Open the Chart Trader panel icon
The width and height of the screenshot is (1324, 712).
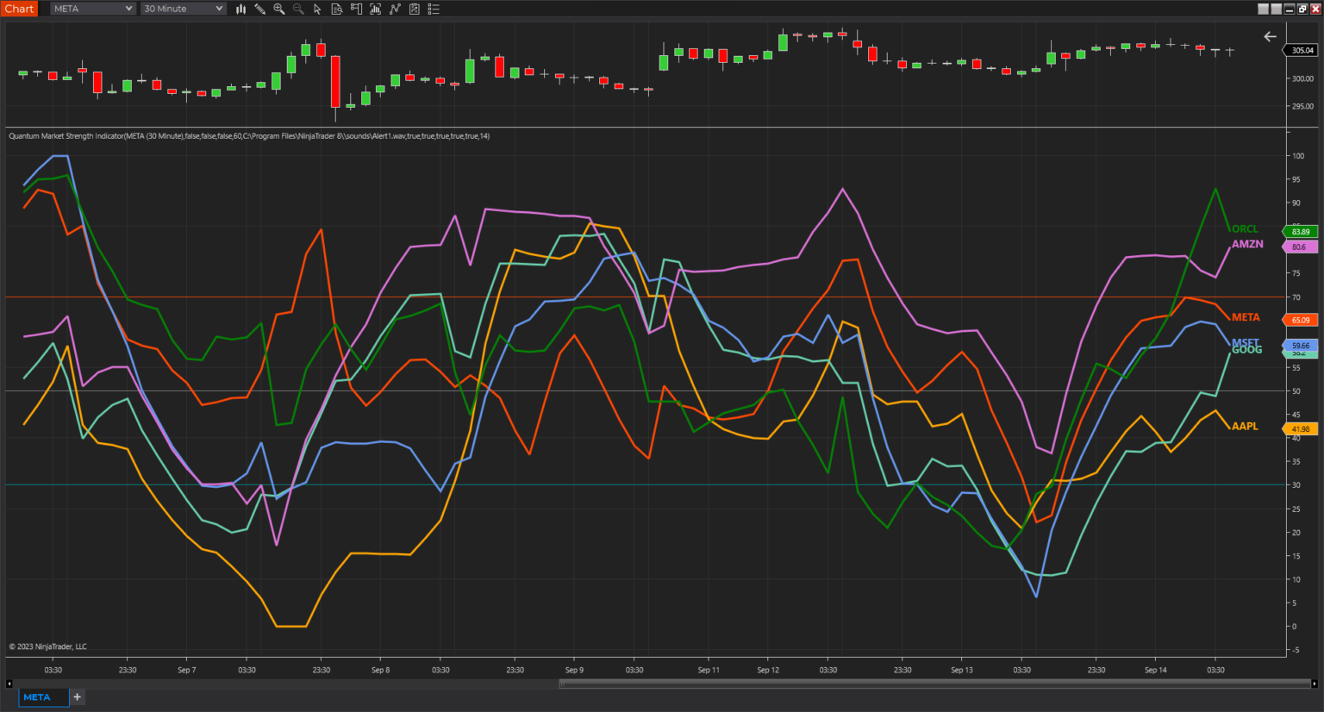pos(356,9)
